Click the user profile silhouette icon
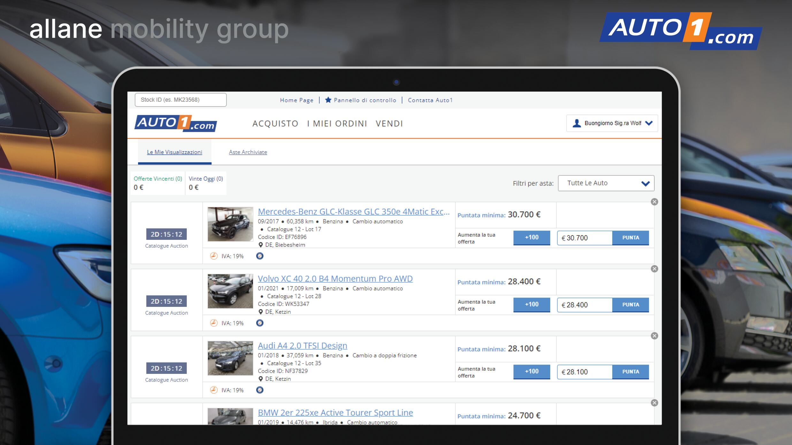The image size is (792, 445). coord(576,123)
